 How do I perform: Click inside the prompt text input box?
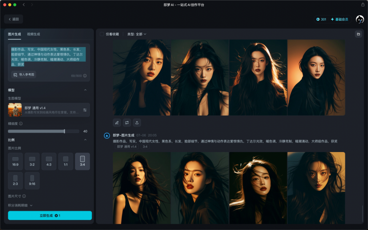49,63
